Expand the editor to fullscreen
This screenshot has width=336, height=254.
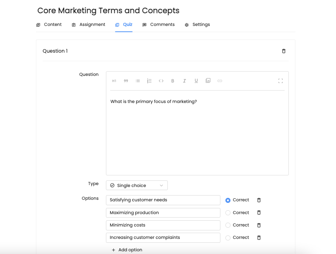(280, 81)
